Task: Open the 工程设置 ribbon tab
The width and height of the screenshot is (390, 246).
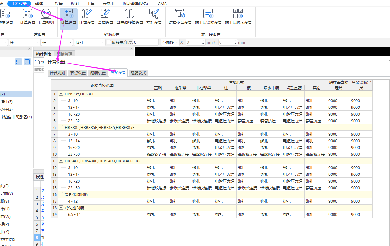Action: [x=19, y=4]
